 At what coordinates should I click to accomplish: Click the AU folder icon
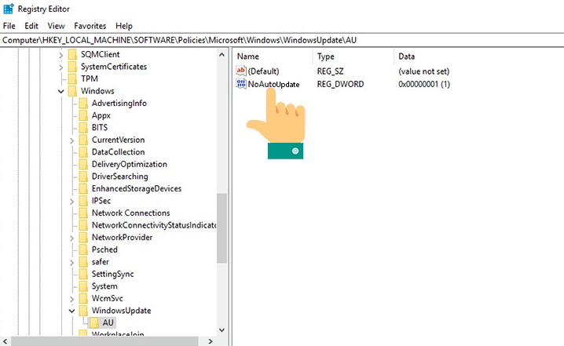(x=94, y=322)
